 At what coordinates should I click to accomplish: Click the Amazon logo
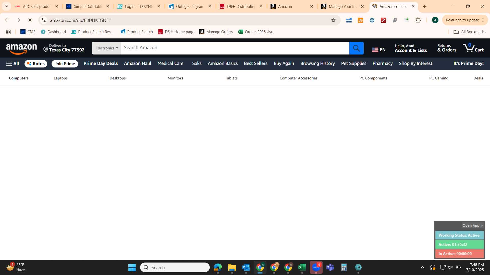pos(21,48)
